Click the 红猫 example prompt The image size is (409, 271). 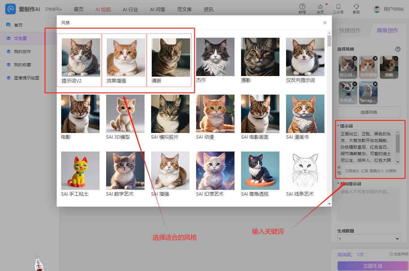click(364, 171)
